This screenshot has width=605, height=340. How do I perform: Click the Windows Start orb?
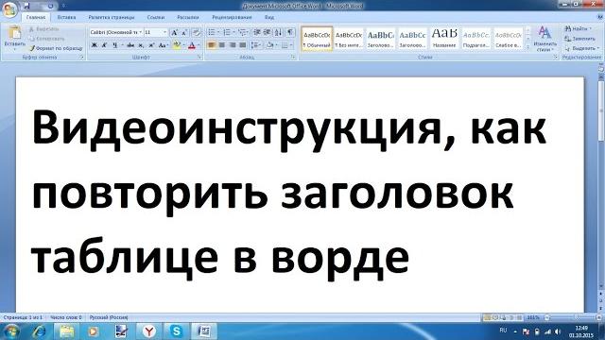point(10,331)
